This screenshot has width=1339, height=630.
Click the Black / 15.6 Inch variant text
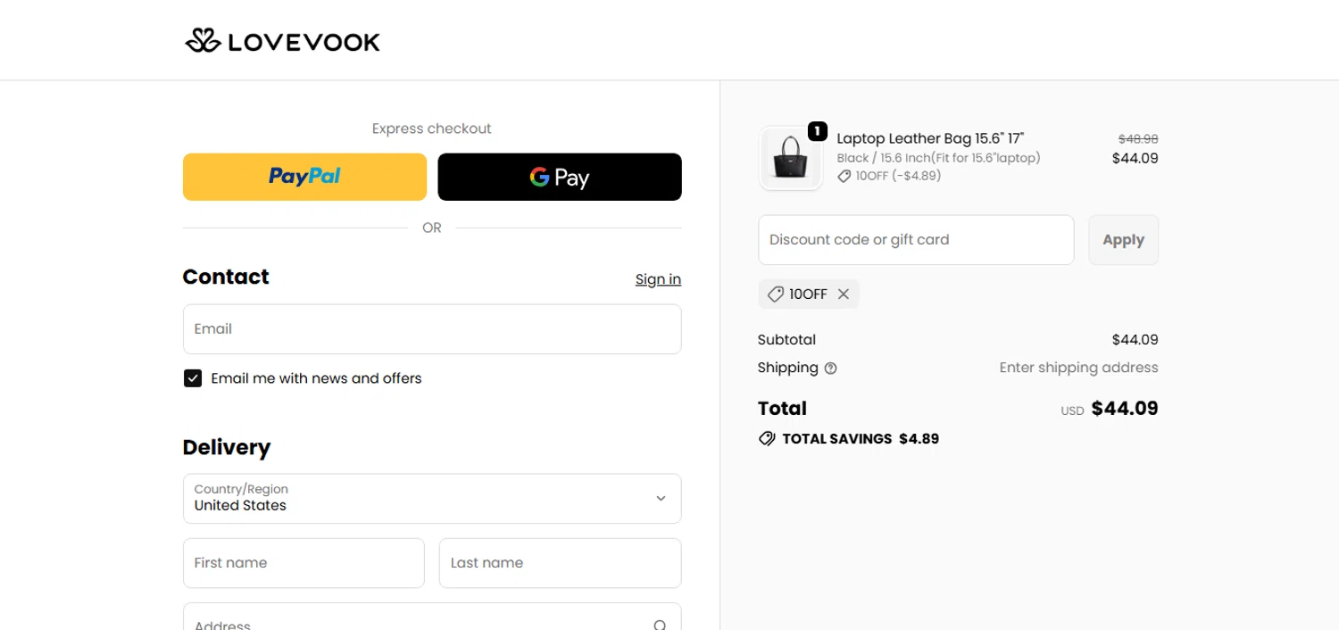[938, 158]
